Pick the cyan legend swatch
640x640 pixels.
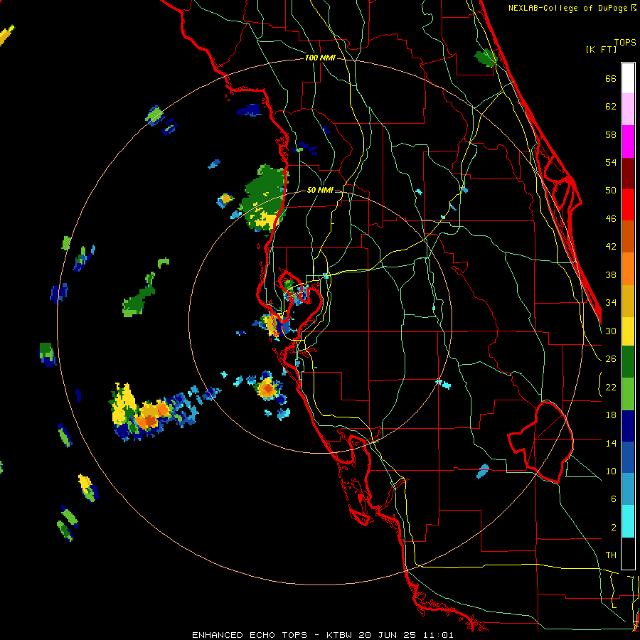[628, 521]
